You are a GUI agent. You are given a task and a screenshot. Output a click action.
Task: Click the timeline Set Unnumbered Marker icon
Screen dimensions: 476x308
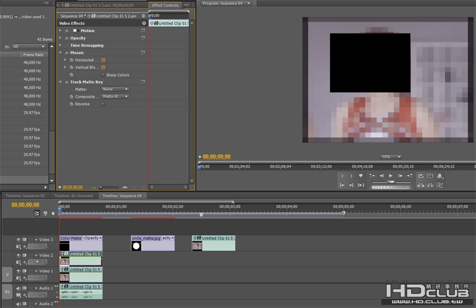(x=53, y=213)
